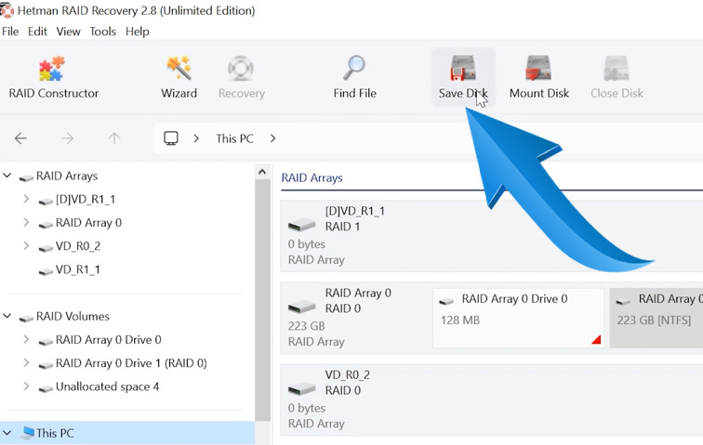Image resolution: width=703 pixels, height=445 pixels.
Task: Collapse the RAID Volumes tree node
Action: [x=7, y=316]
